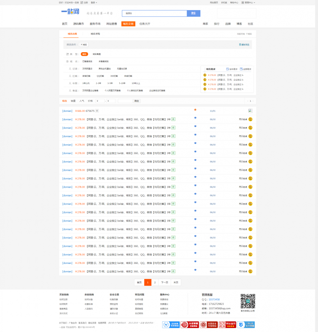This screenshot has width=318, height=332.
Task: Click the grid icon beside 管理中心
Action: click(x=242, y=3)
